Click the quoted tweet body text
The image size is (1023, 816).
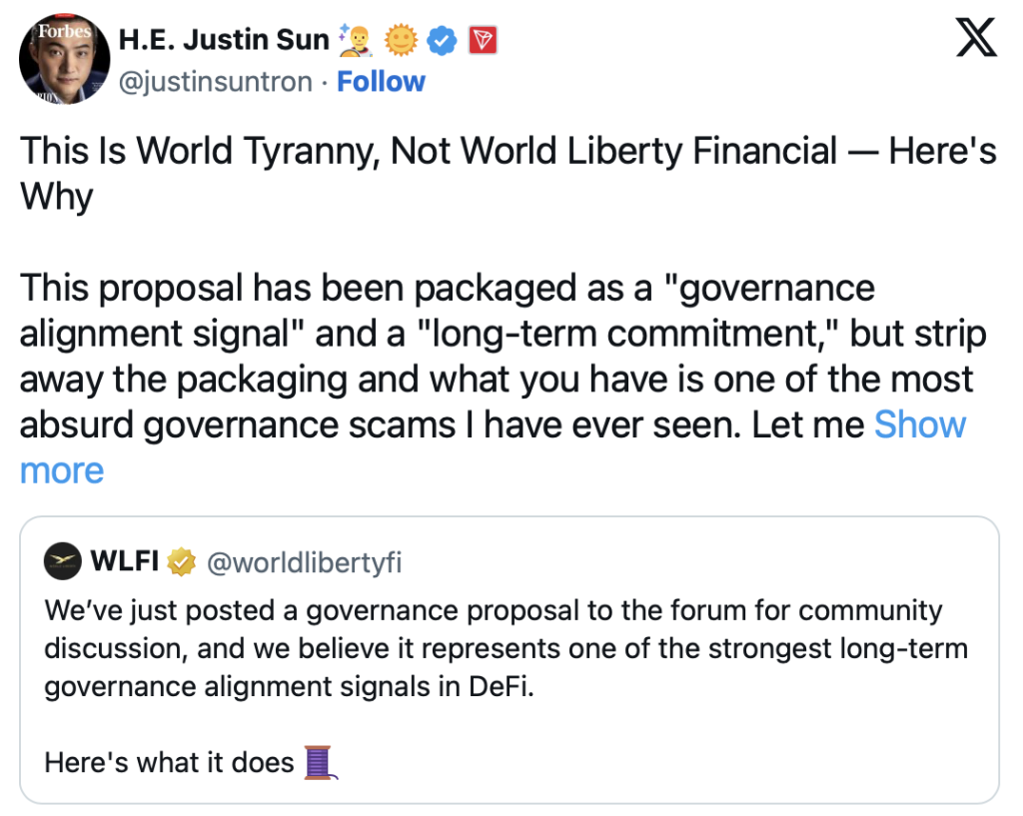(500, 648)
